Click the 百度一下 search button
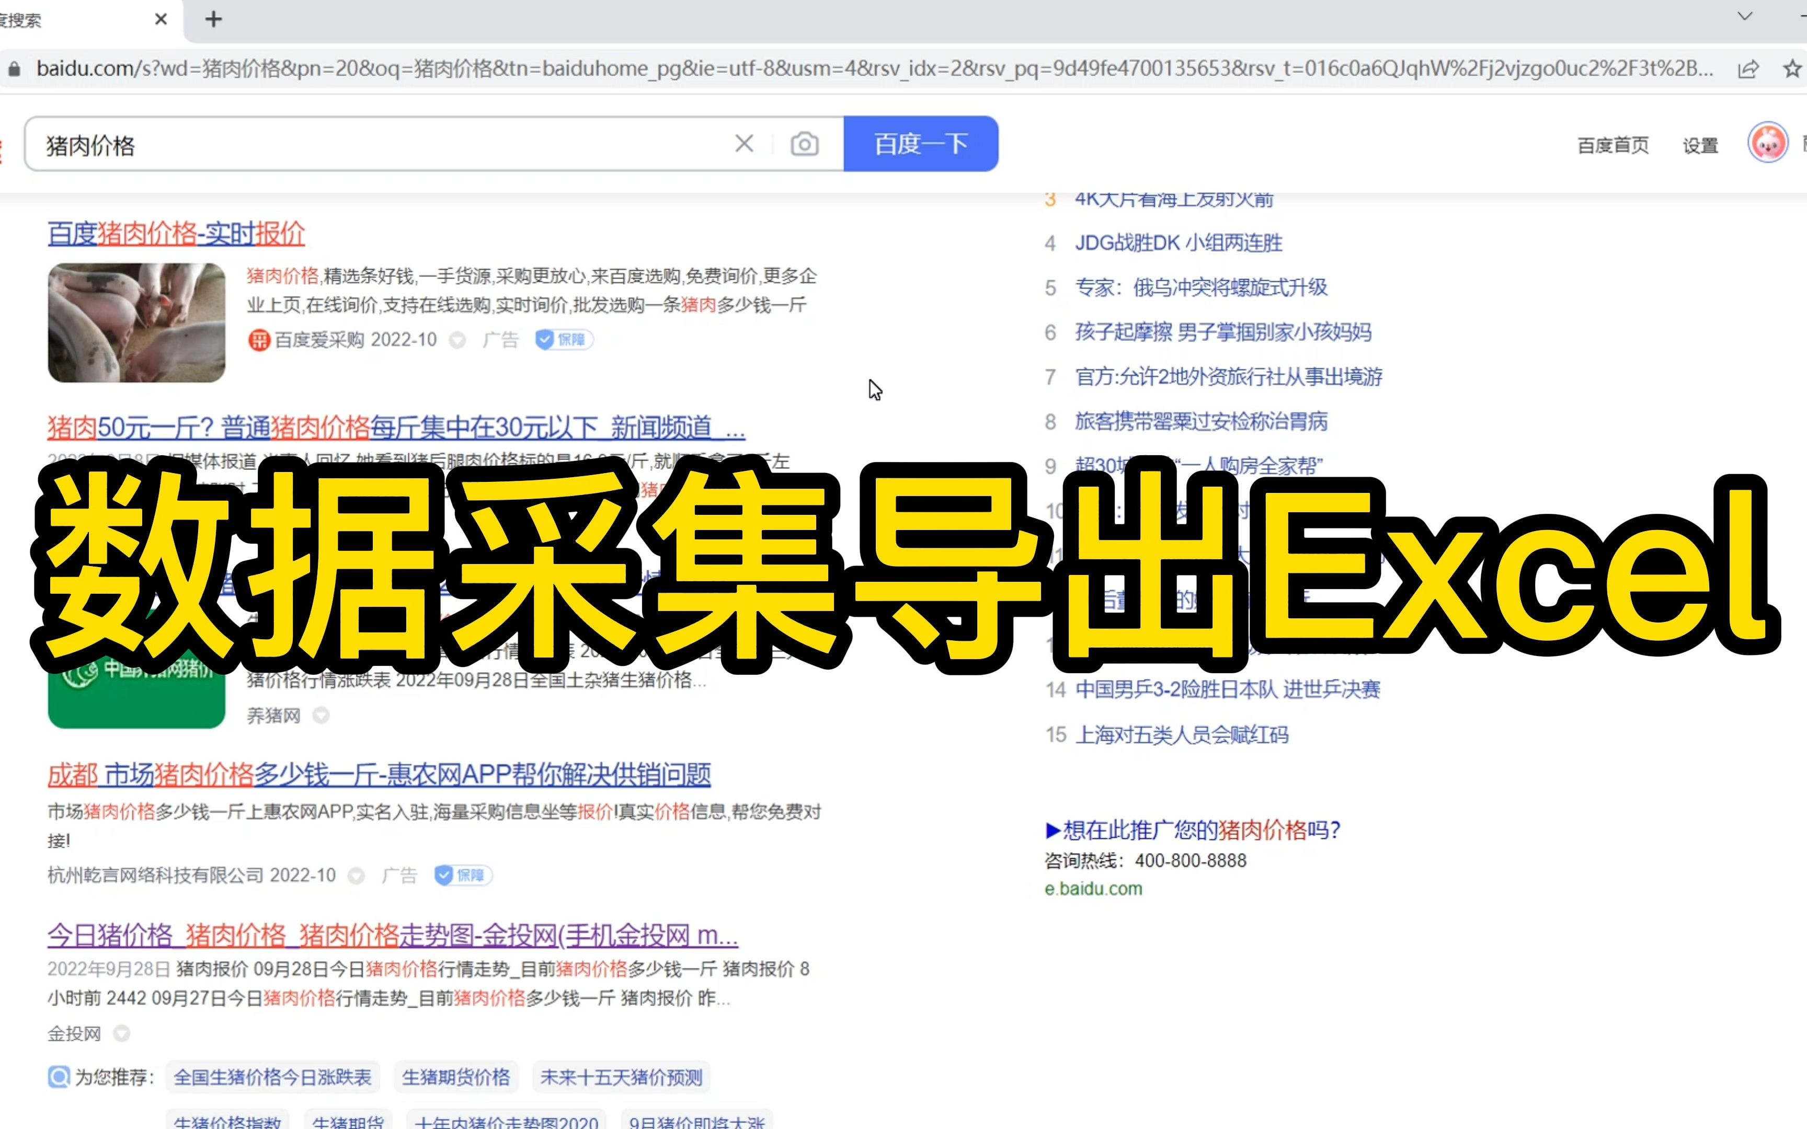The width and height of the screenshot is (1807, 1129). (x=921, y=143)
